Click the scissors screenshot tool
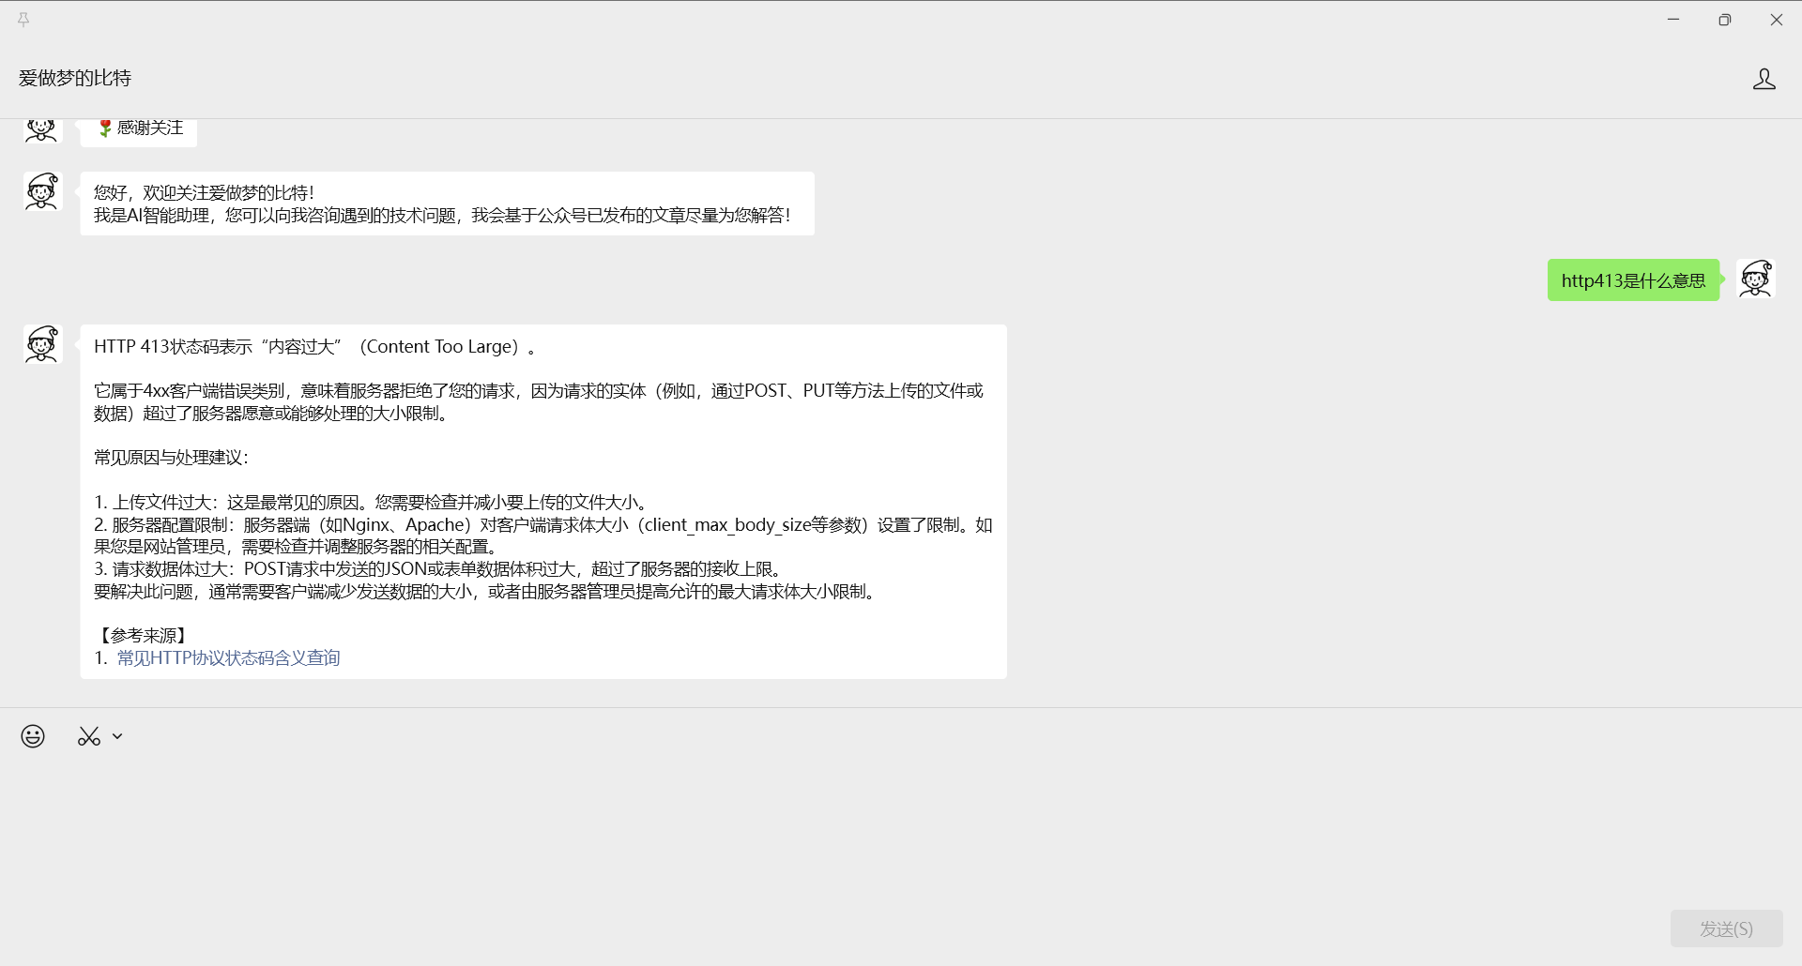Screen dimensions: 1802x966 click(x=88, y=736)
